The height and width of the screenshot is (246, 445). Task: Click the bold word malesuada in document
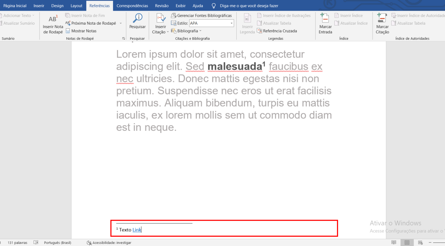pos(235,66)
